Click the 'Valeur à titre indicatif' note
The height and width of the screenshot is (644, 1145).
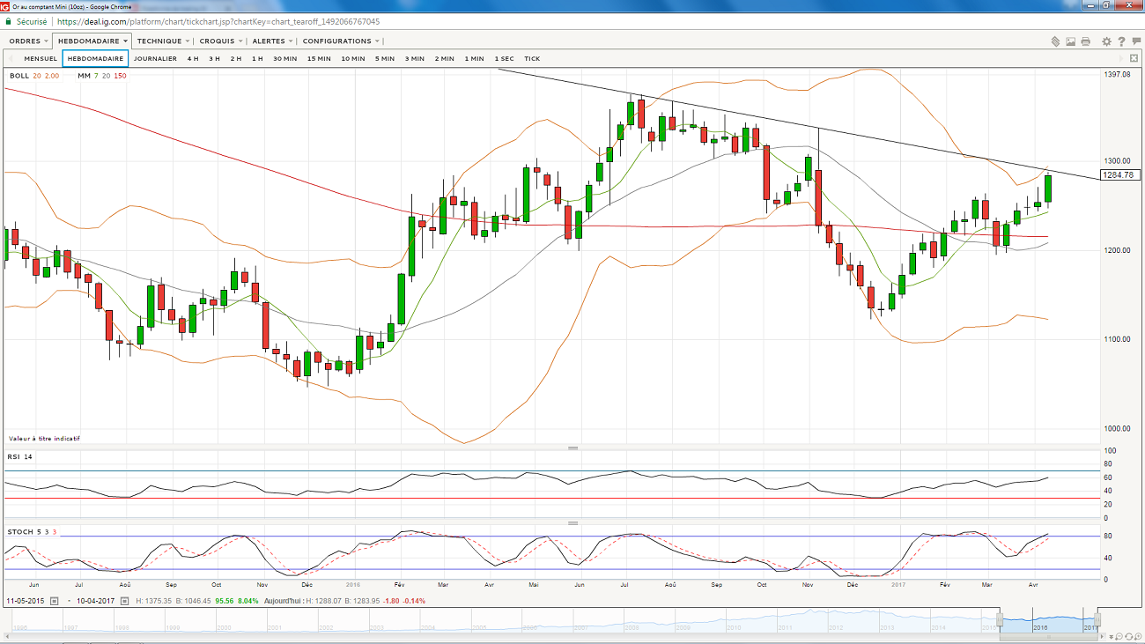coord(45,438)
